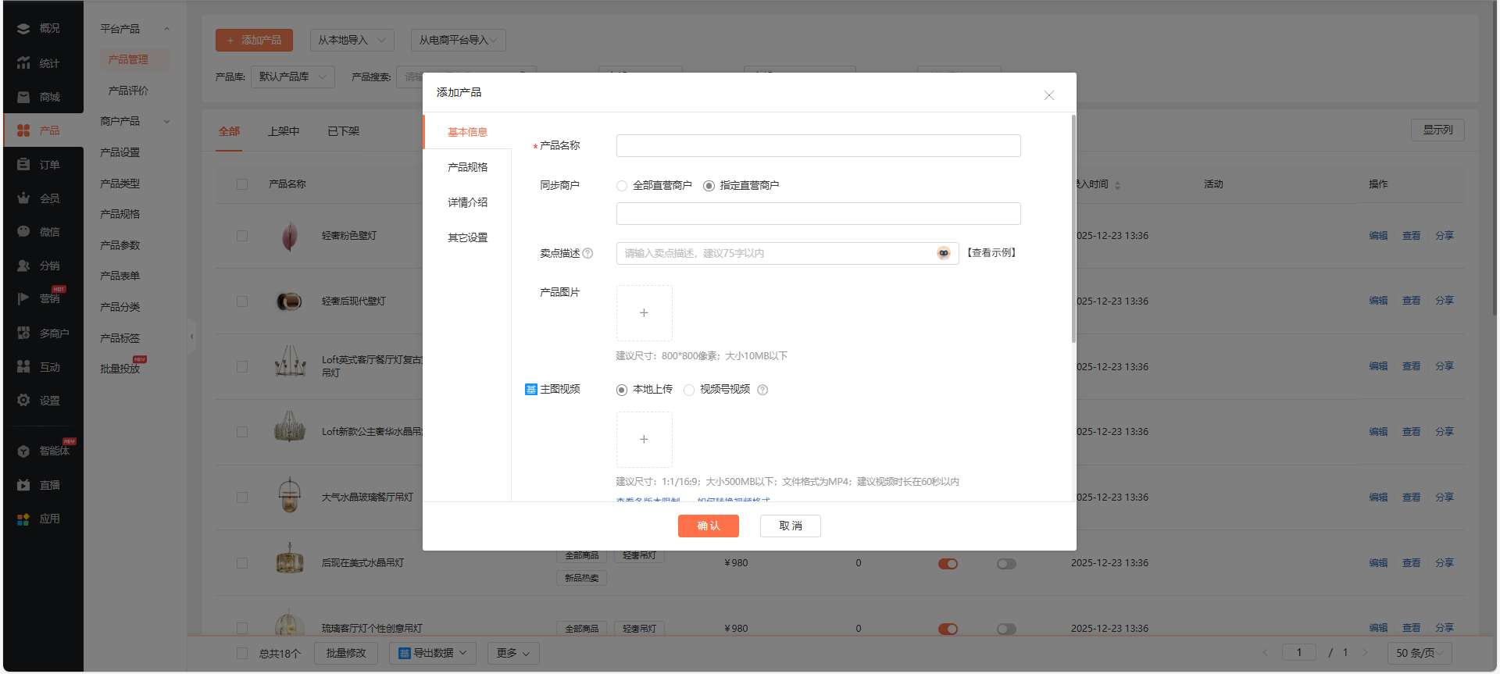Viewport: 1500px width, 674px height.
Task: Open the 商城 mall icon in sidebar
Action: (x=23, y=97)
